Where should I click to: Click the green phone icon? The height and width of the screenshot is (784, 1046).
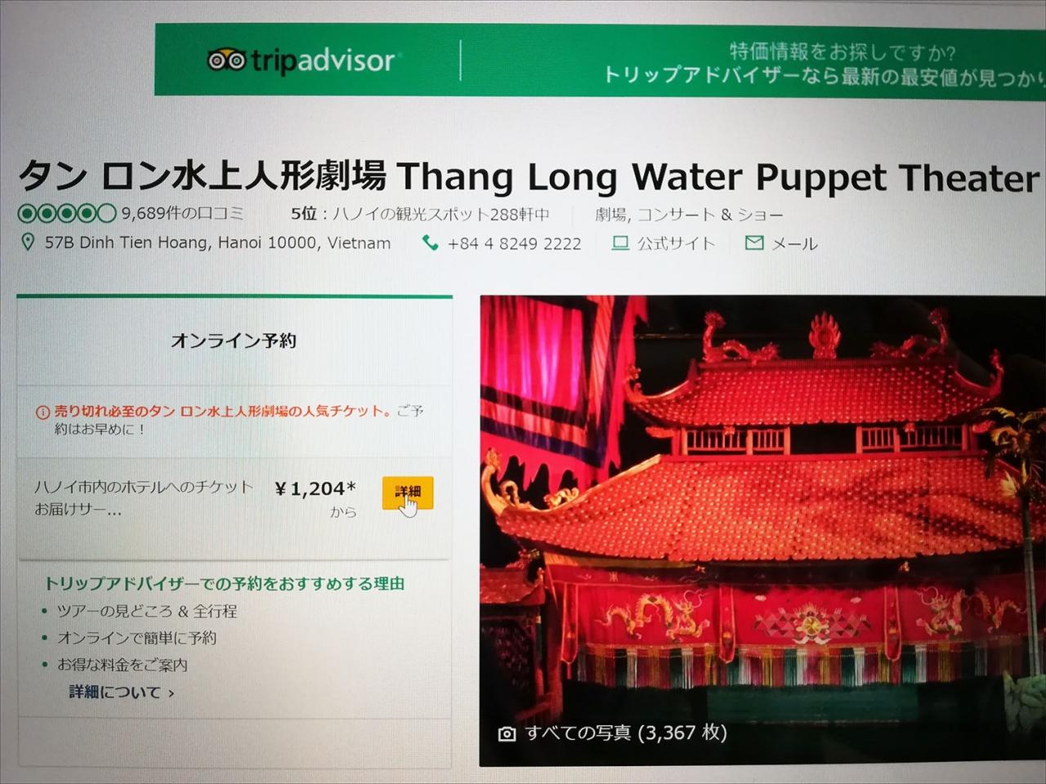(x=430, y=243)
